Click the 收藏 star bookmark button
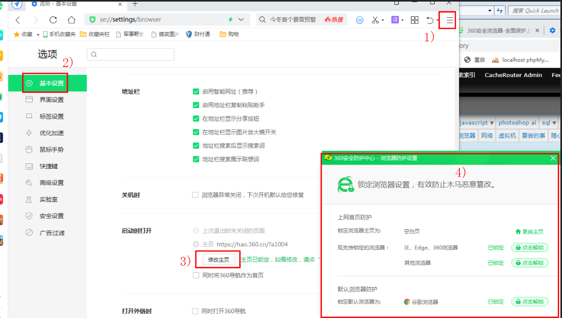The width and height of the screenshot is (562, 318). click(23, 34)
